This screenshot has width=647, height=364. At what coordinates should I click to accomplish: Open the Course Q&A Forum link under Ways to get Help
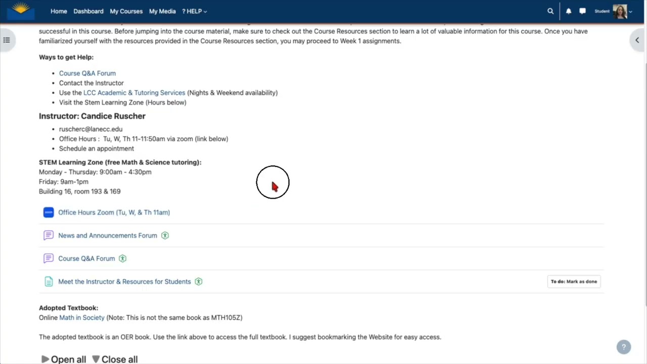87,73
